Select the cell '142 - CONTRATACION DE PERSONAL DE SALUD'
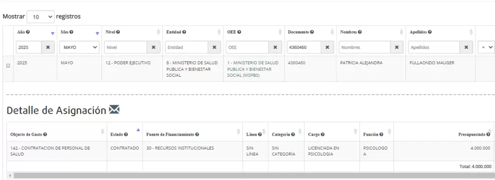495x180 pixels. pyautogui.click(x=57, y=151)
